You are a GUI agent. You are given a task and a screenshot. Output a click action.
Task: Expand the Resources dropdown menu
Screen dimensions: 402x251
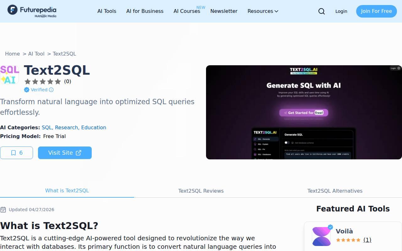click(263, 11)
